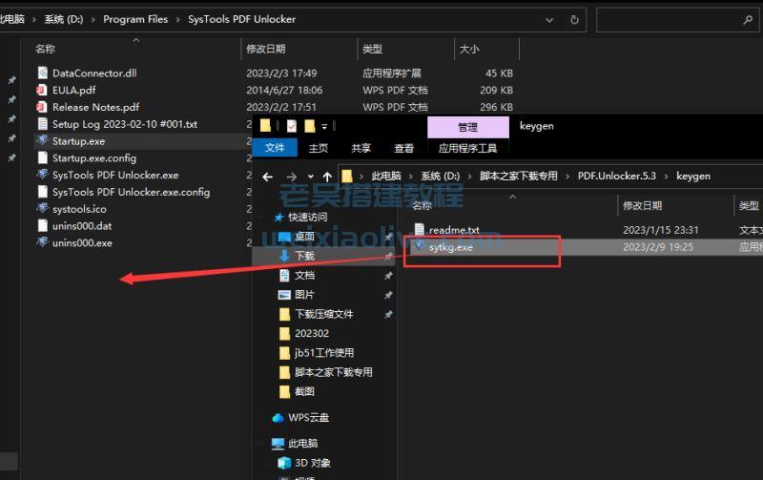The width and height of the screenshot is (763, 480).
Task: Select the Setup Log text file icon
Action: point(43,124)
